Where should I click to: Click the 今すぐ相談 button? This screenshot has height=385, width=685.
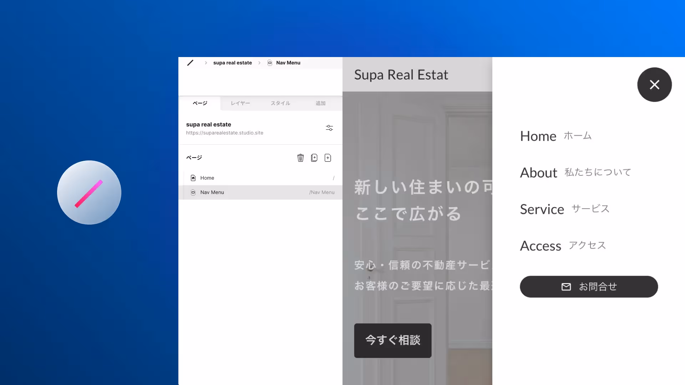point(392,340)
